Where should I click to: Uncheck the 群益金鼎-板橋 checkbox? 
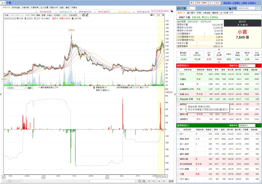pyautogui.click(x=178, y=99)
